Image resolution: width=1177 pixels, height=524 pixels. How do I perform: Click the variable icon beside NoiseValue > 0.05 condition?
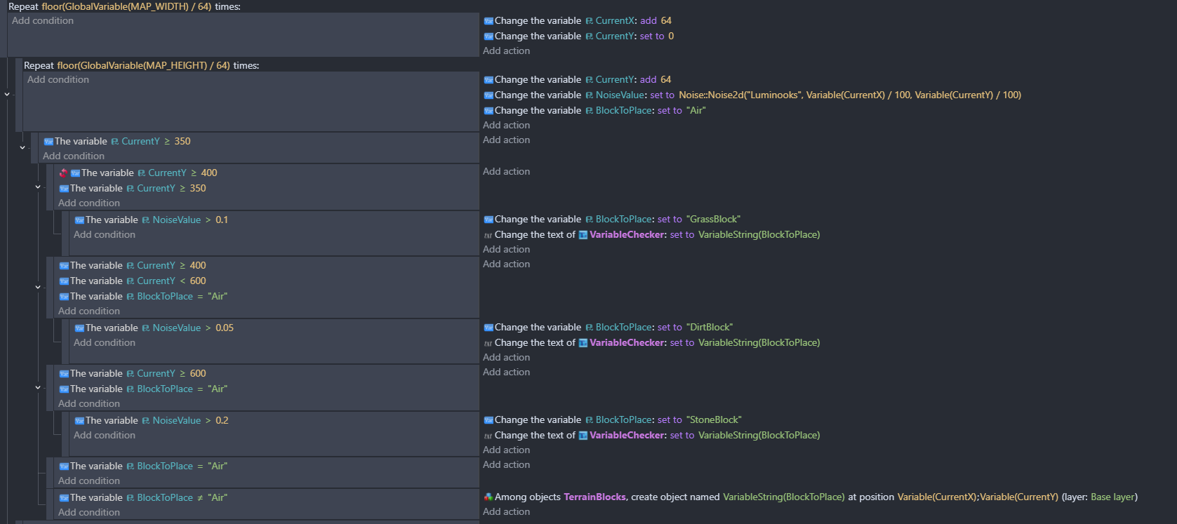[x=79, y=328]
